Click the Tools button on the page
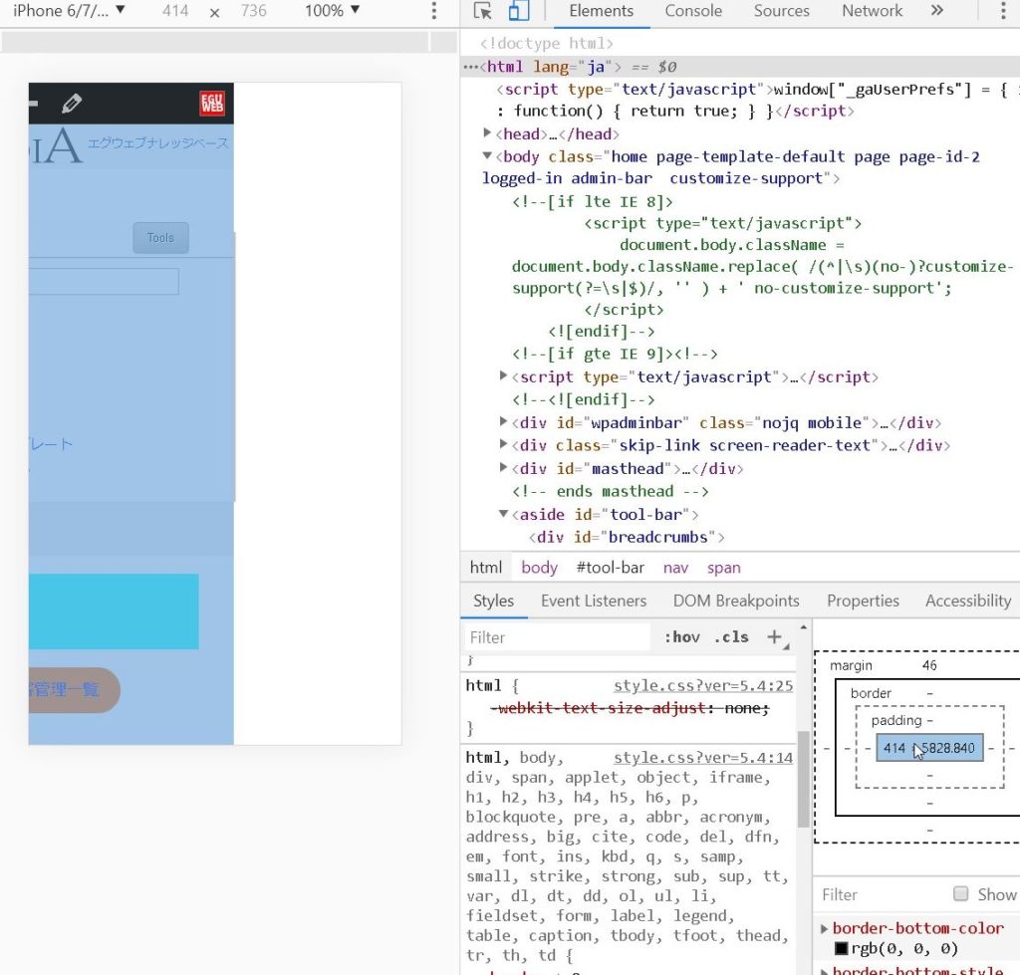The image size is (1020, 975). 160,238
